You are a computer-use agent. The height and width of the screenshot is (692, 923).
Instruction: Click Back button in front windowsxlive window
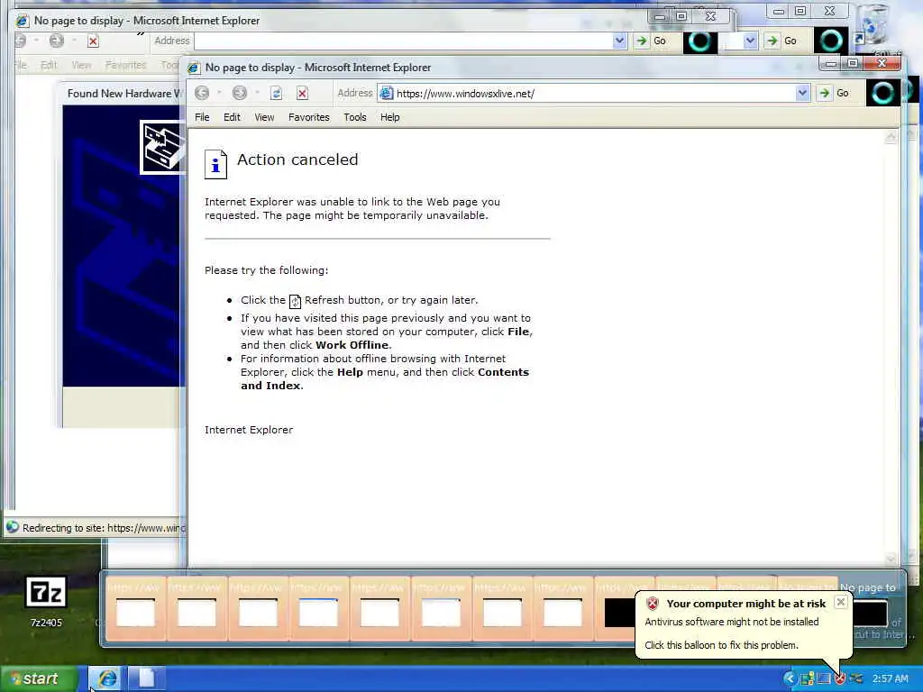tap(202, 93)
